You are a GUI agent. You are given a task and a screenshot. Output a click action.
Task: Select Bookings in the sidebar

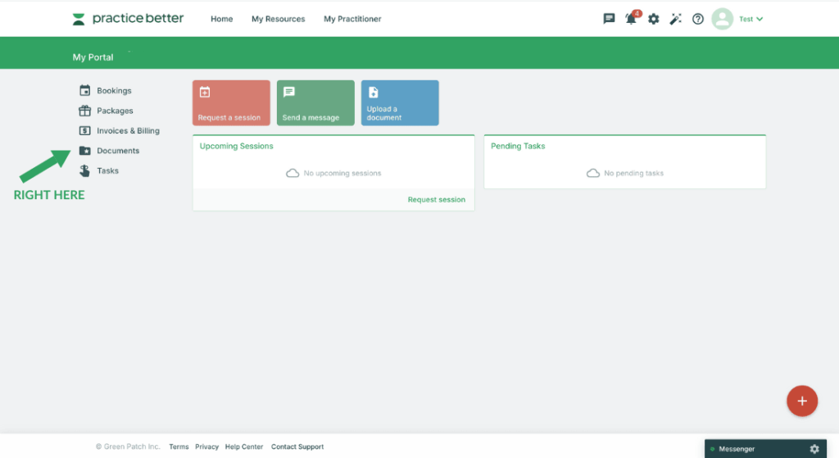(113, 91)
